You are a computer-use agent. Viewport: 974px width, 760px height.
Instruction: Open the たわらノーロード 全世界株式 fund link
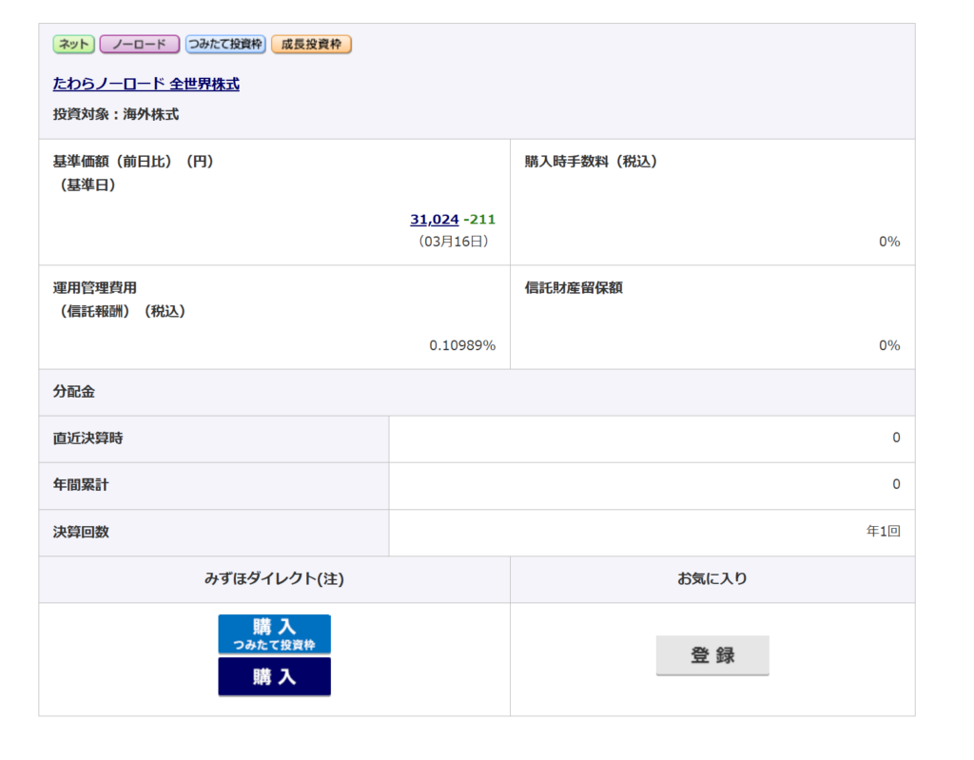[146, 85]
